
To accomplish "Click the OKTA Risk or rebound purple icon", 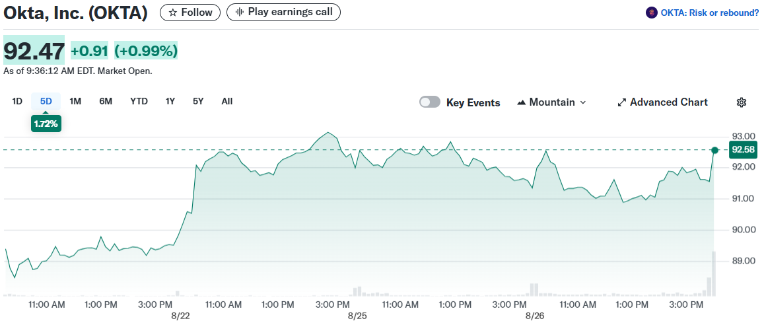I will click(652, 13).
